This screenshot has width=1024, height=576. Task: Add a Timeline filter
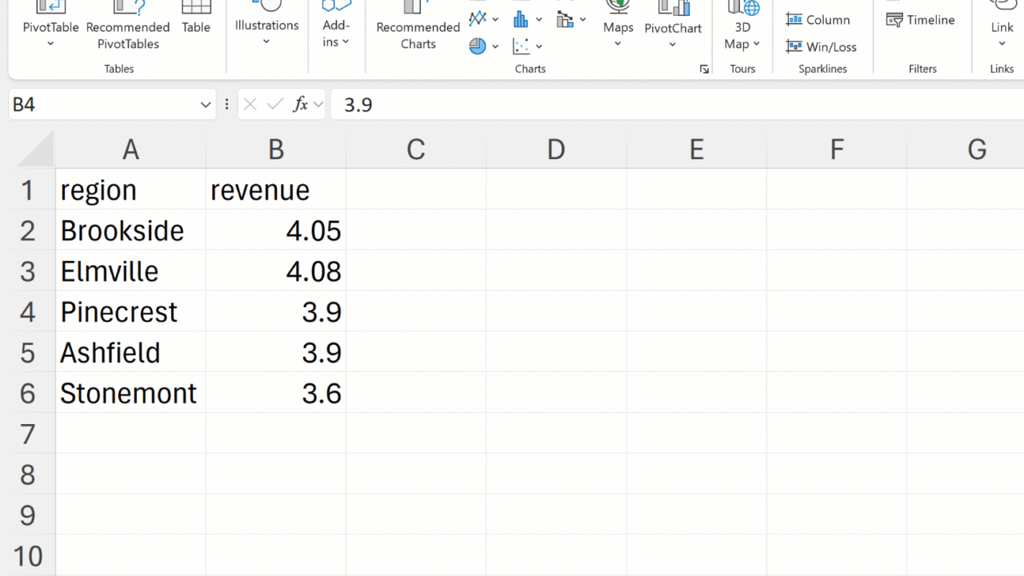921,20
